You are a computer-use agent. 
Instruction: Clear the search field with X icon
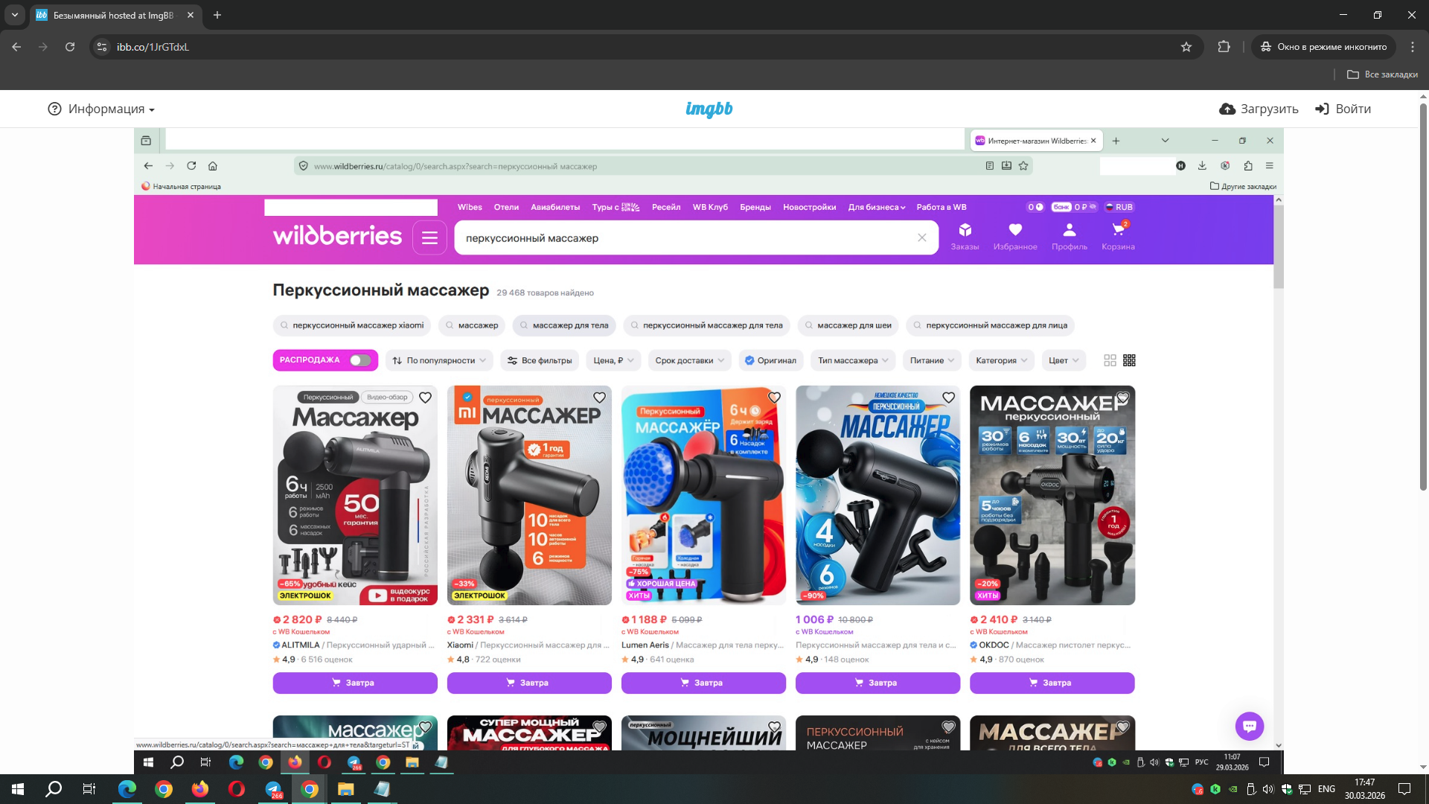[921, 238]
